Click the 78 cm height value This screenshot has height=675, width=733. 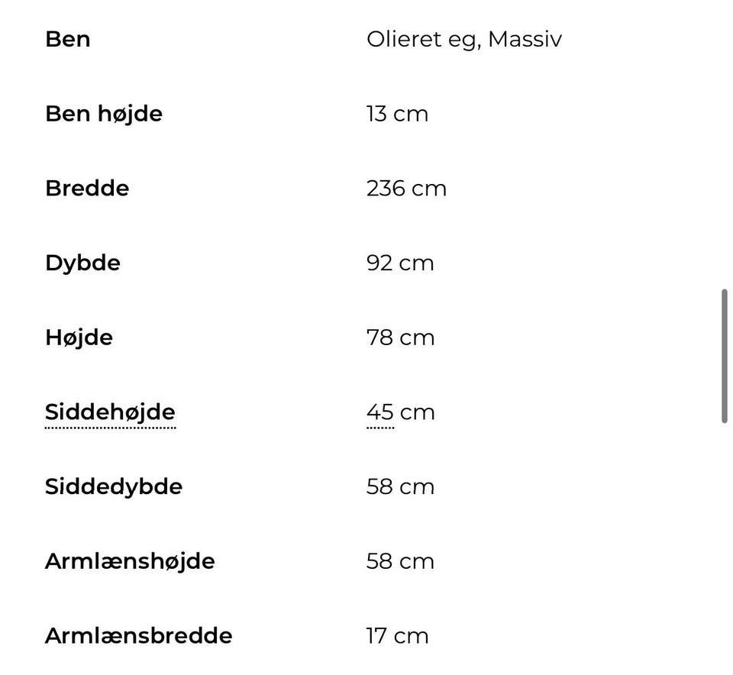point(400,337)
